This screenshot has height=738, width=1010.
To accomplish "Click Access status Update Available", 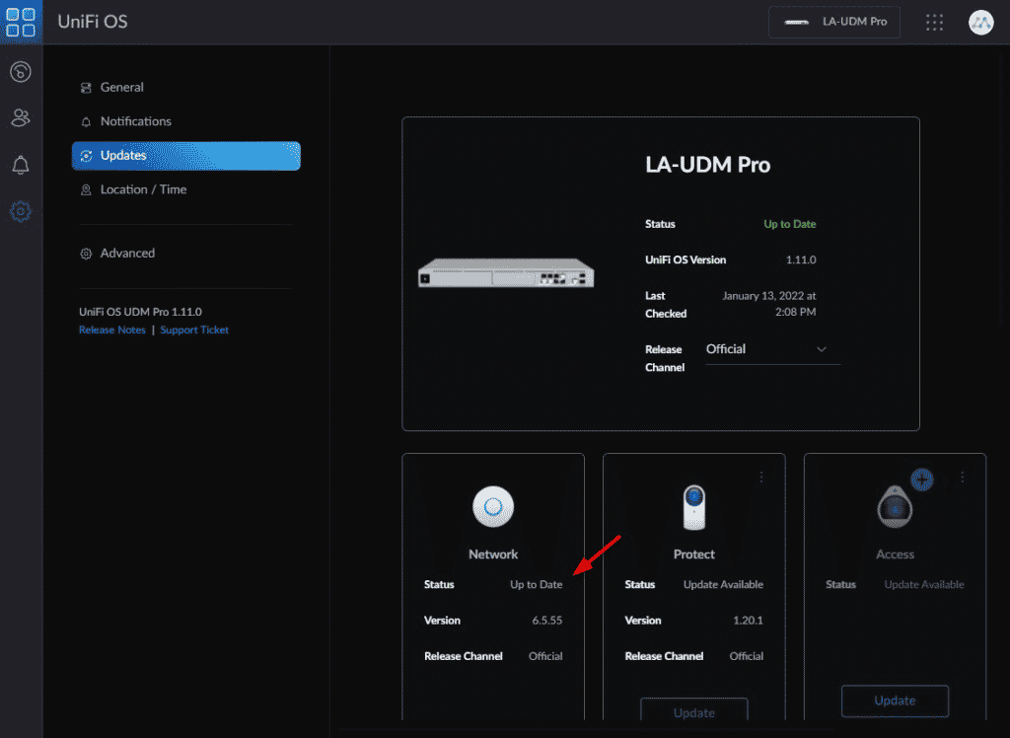I will (924, 585).
